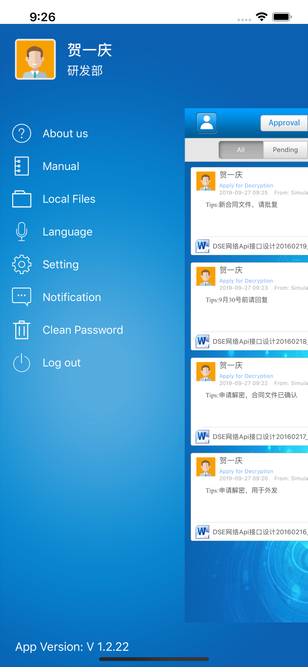Tap Word icon of DSE网络Api接口设计20160218 file
308x667 pixels.
point(203,341)
